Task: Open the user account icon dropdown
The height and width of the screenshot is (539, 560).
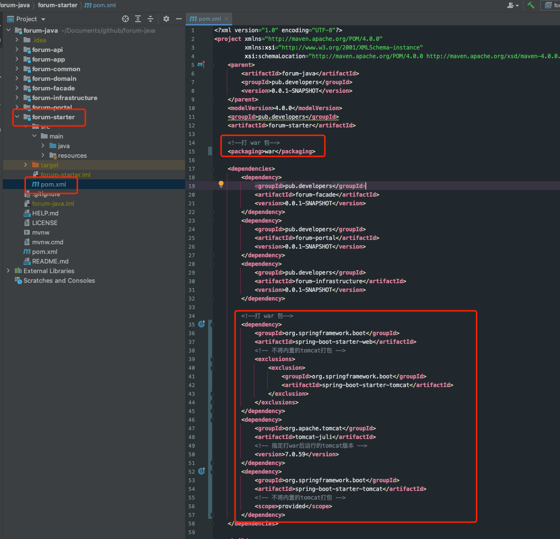Action: (x=513, y=5)
